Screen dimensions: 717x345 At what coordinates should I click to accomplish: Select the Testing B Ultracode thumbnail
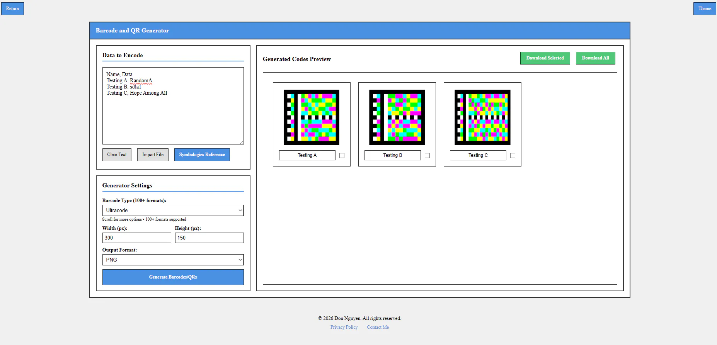(x=397, y=117)
